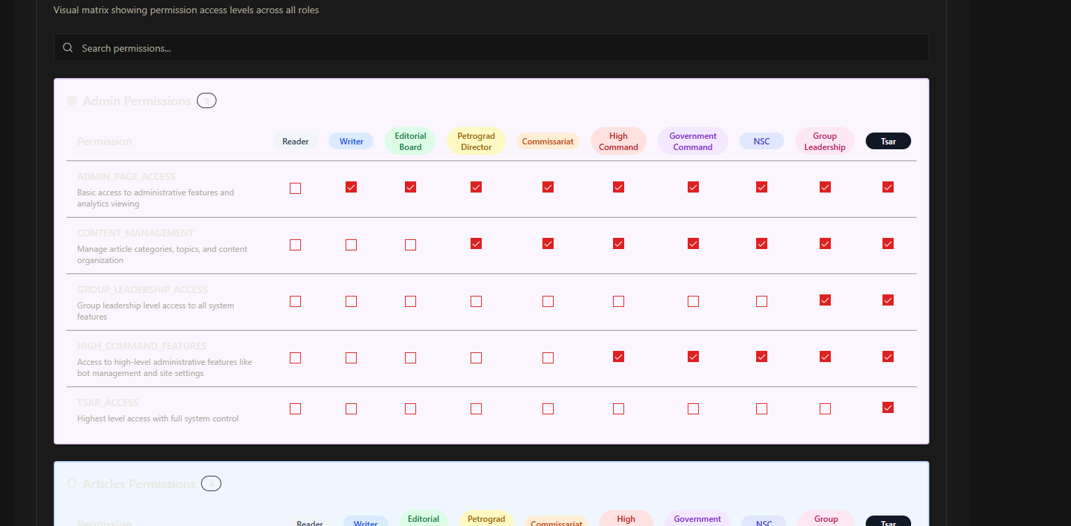Image resolution: width=1071 pixels, height=526 pixels.
Task: Select the High Command role badge in Admin Permissions
Action: point(619,141)
